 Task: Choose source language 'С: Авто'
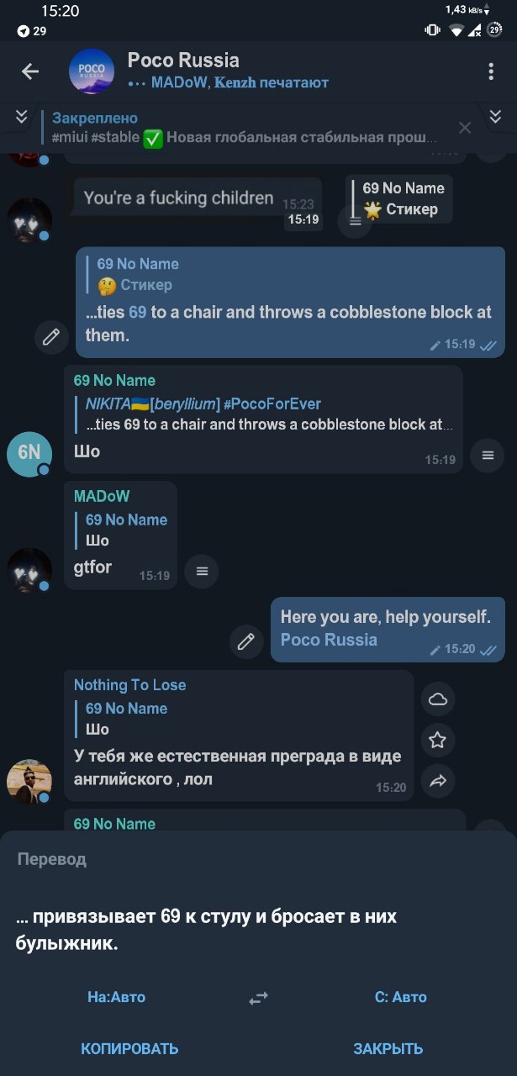pos(400,997)
